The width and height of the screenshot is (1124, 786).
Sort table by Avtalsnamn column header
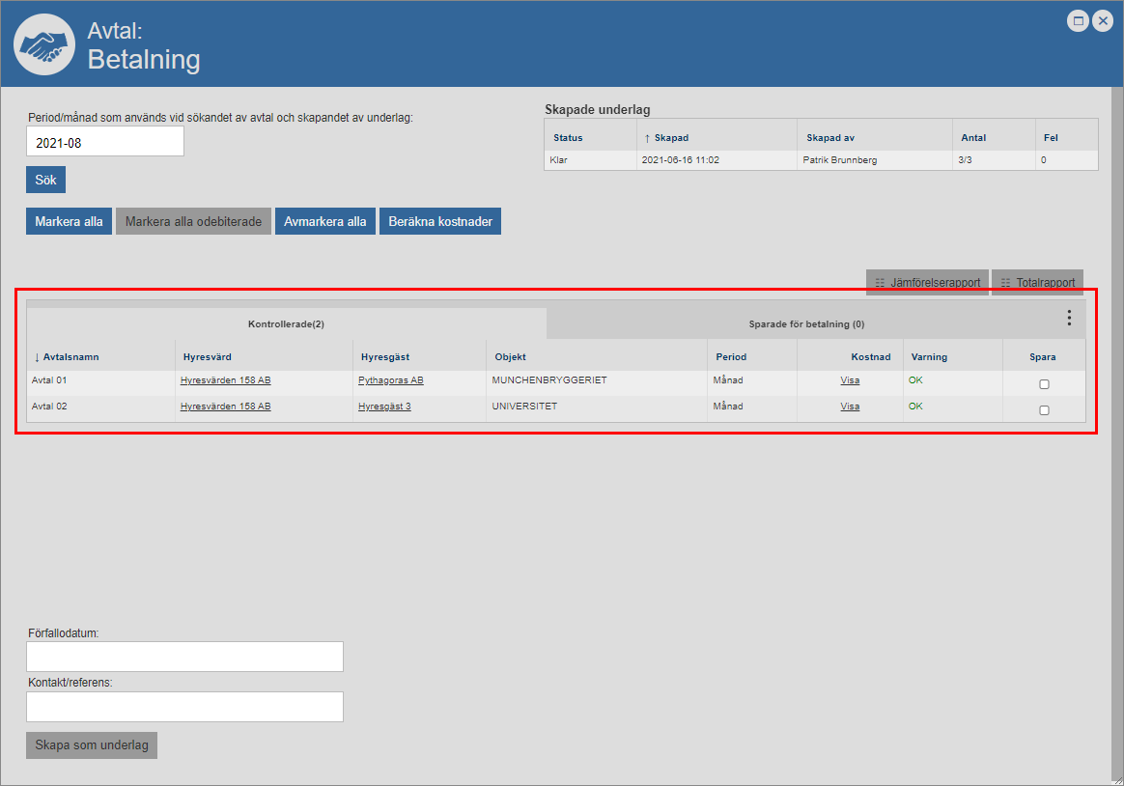point(70,357)
